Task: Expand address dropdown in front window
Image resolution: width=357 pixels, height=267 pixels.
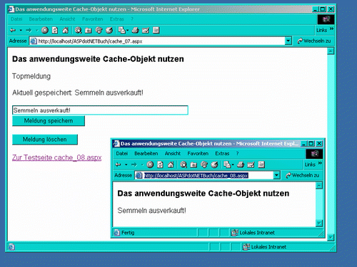Action: [x=276, y=175]
